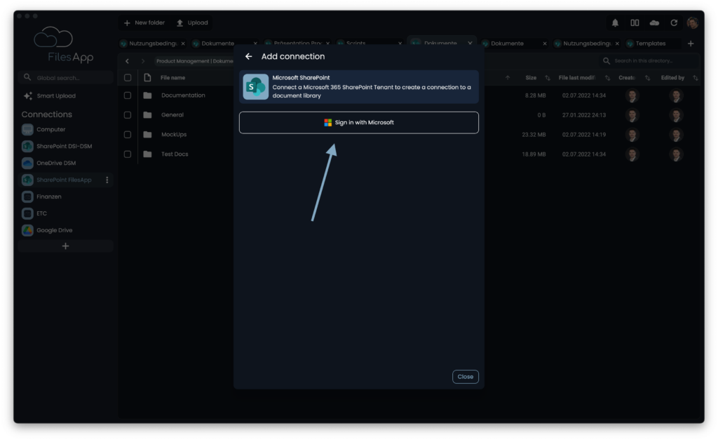718x440 pixels.
Task: Open the notifications bell
Action: [615, 22]
